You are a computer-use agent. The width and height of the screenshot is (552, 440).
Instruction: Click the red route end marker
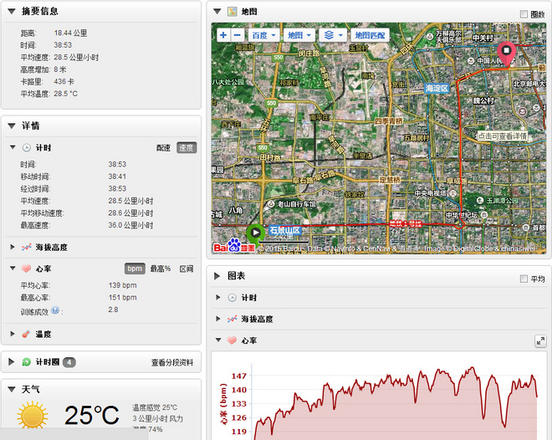507,53
